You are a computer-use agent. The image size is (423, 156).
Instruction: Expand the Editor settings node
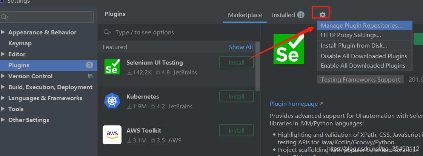pos(3,54)
